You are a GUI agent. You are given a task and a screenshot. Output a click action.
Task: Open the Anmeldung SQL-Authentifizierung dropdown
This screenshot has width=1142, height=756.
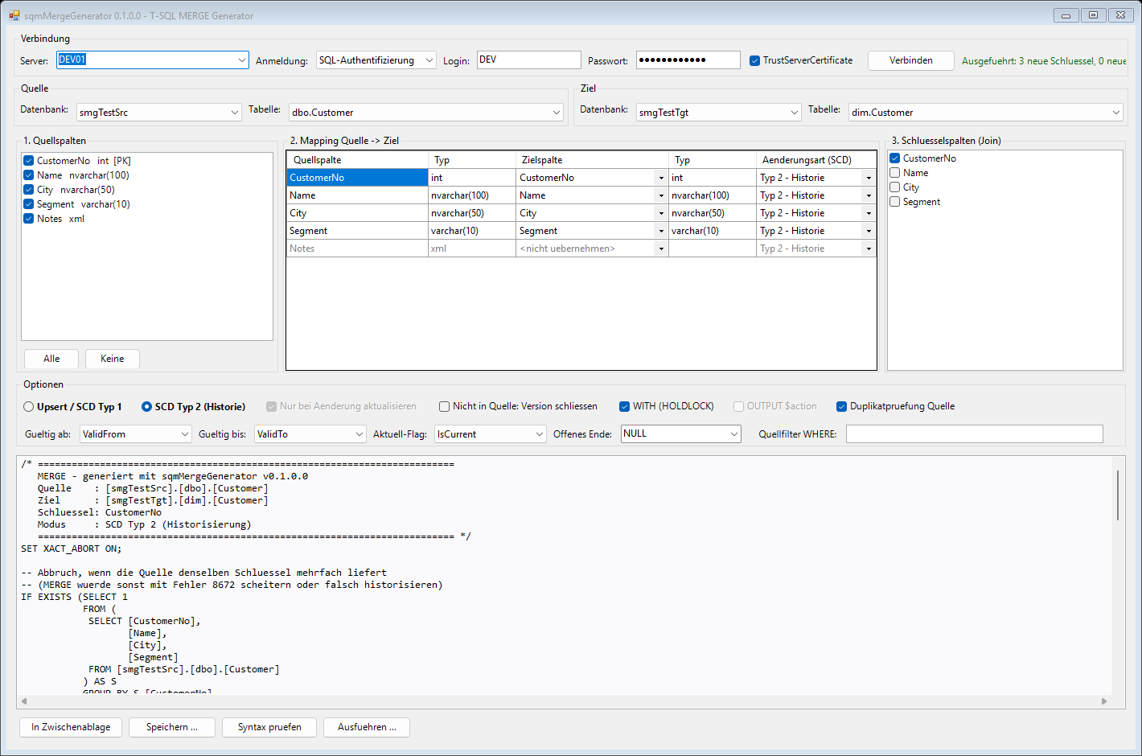coord(376,60)
